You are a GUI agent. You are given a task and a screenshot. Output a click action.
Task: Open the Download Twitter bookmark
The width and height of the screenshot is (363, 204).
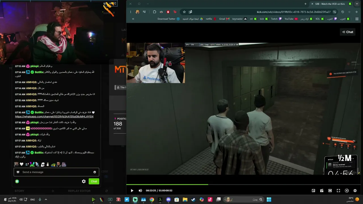(x=169, y=19)
